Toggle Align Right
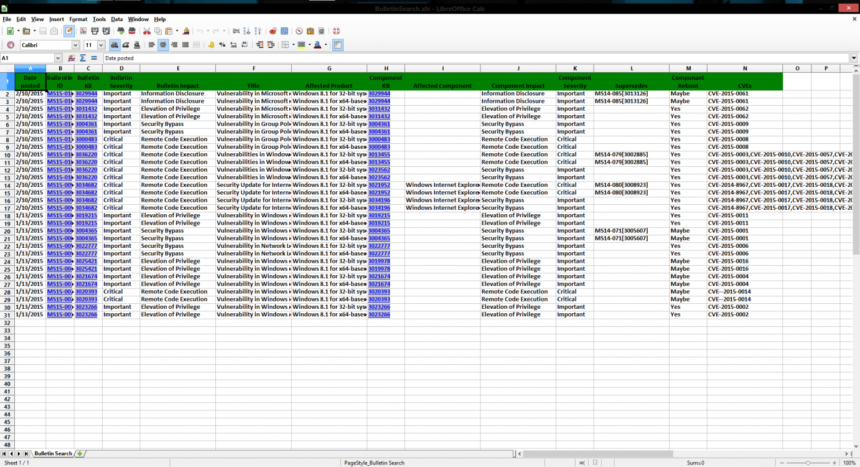 point(174,45)
